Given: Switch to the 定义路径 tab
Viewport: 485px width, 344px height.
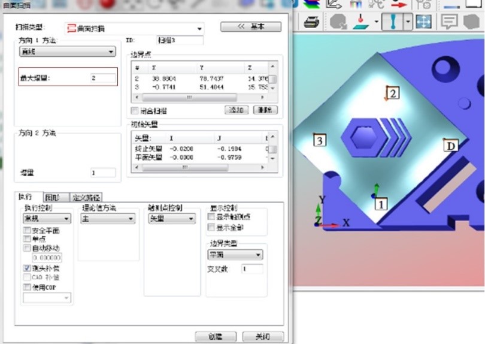Looking at the screenshot, I should click(86, 197).
